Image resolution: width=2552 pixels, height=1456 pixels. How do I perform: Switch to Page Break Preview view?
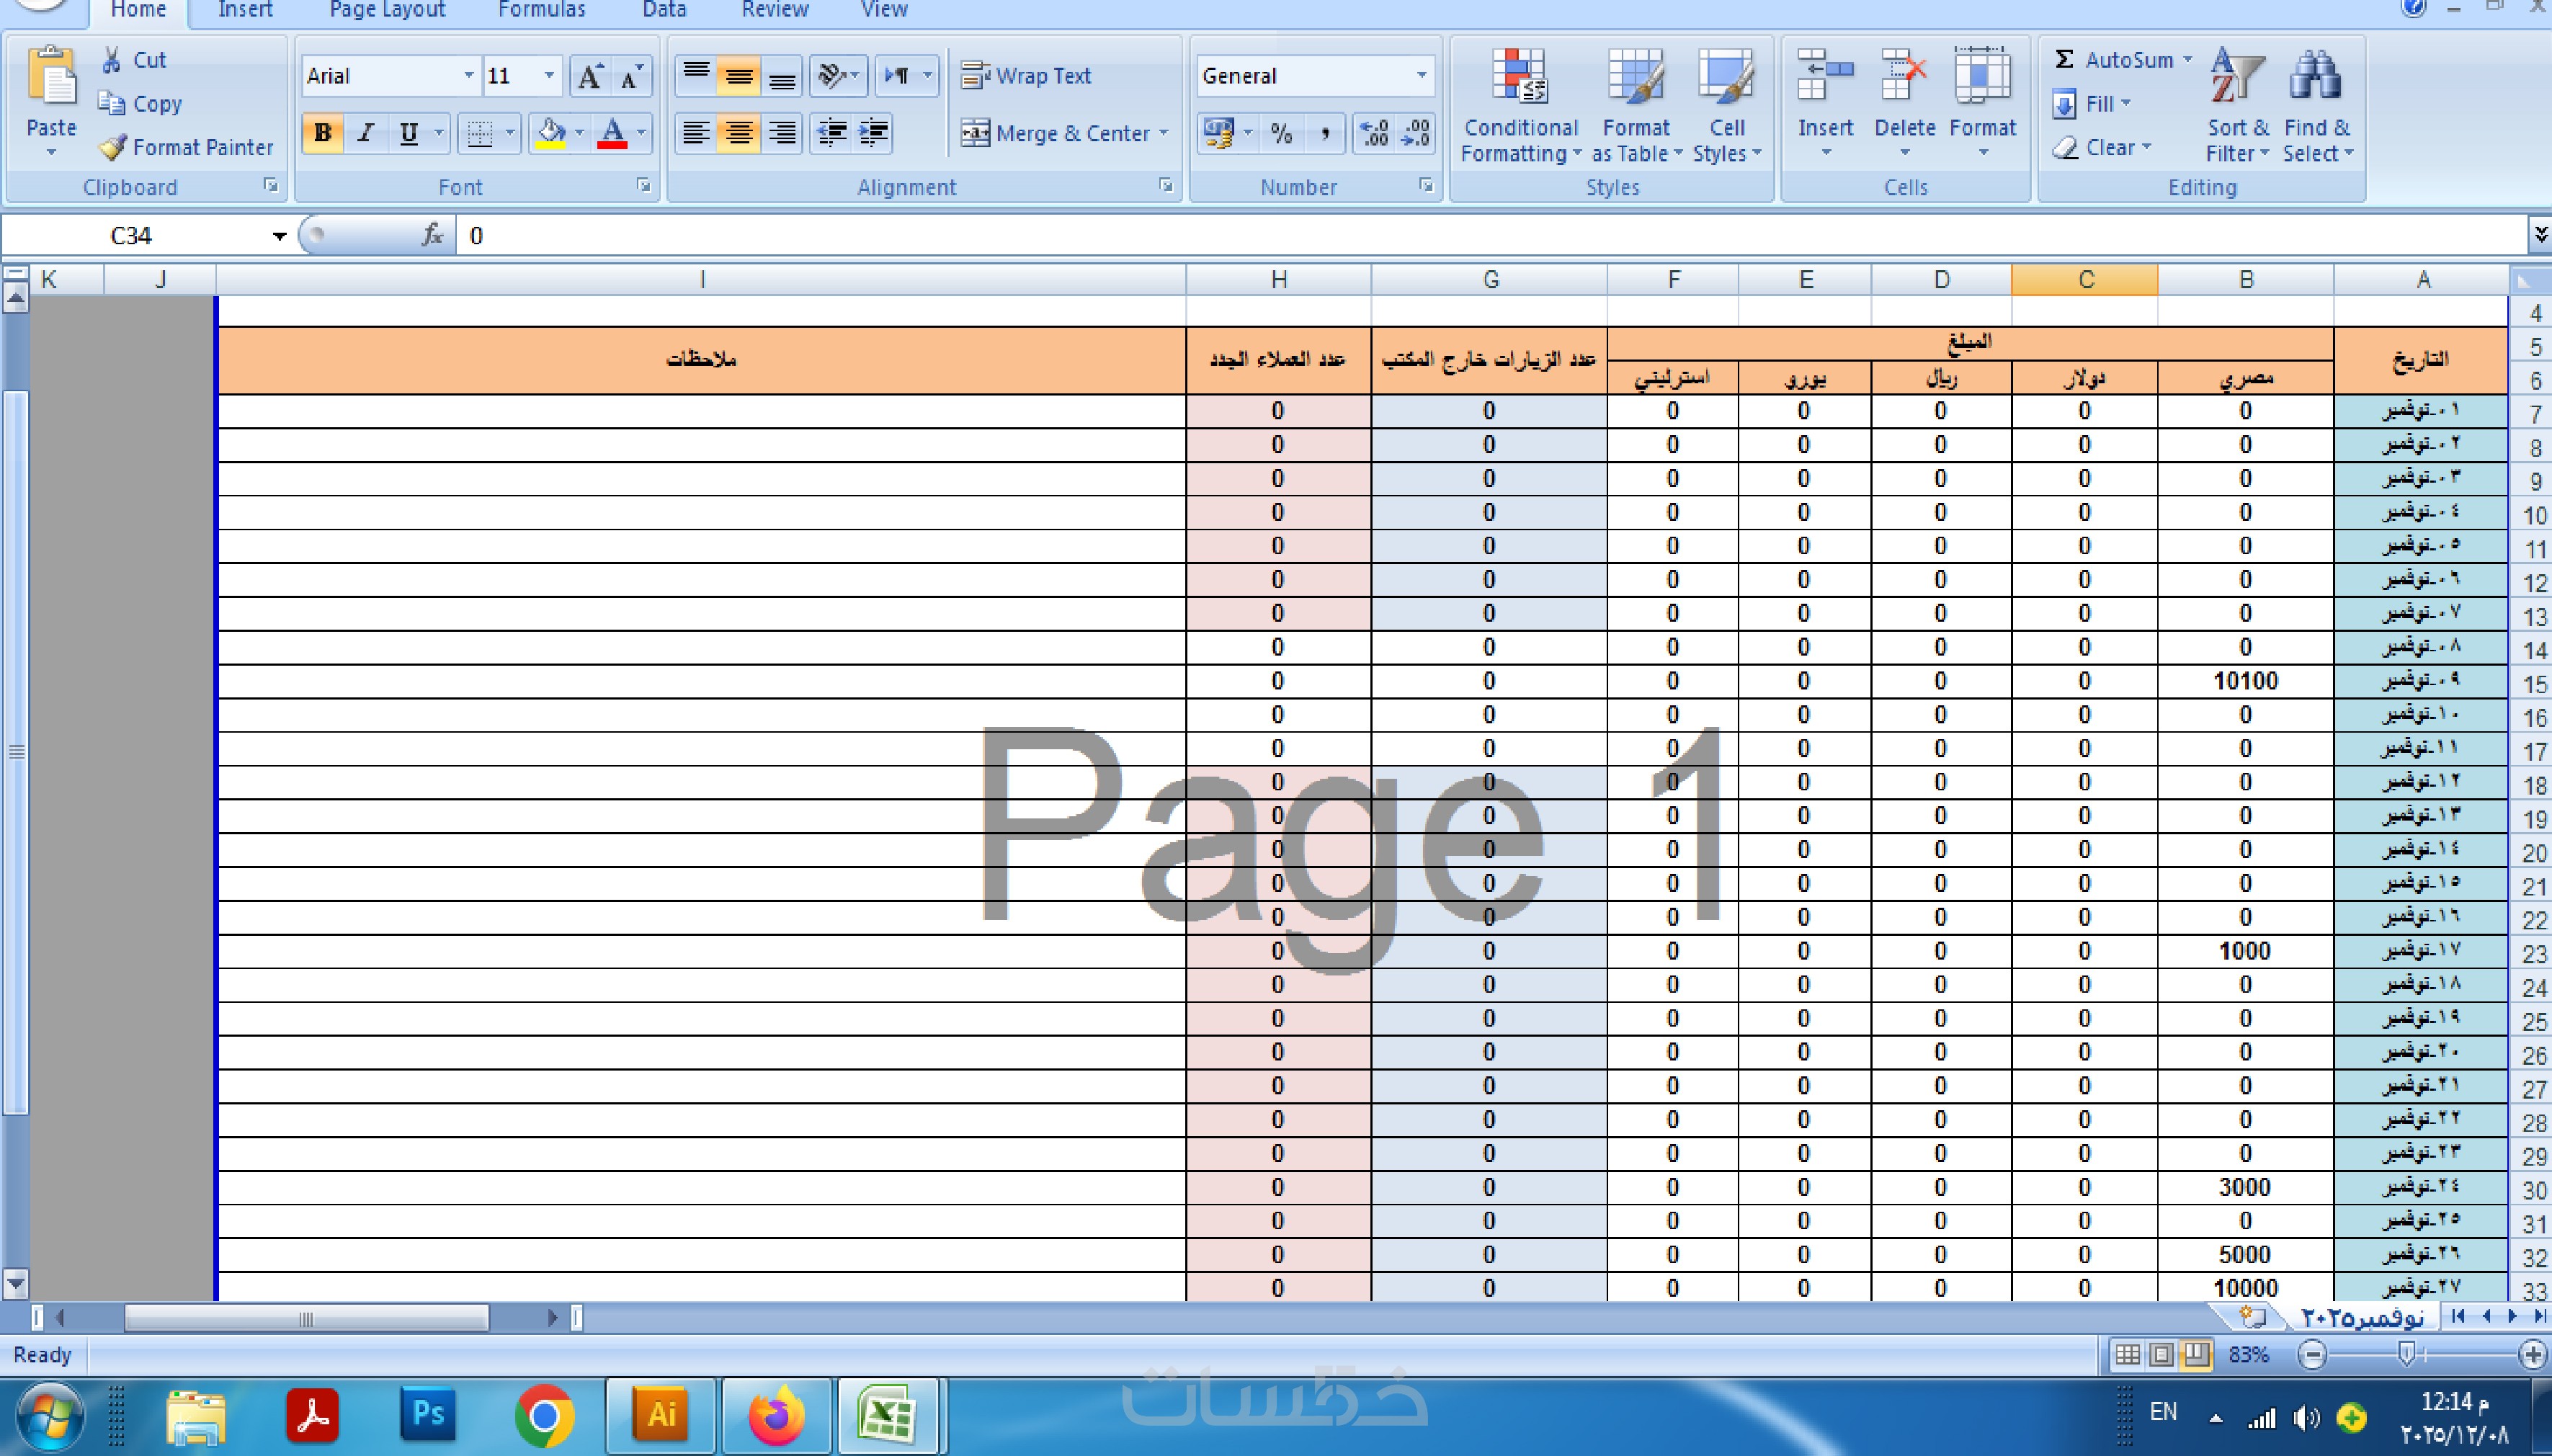[2195, 1354]
